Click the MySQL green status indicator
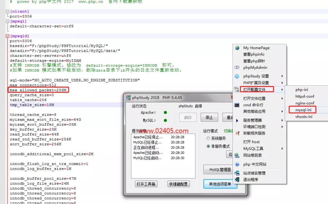Screen dimensions: 328x204 pos(165,120)
